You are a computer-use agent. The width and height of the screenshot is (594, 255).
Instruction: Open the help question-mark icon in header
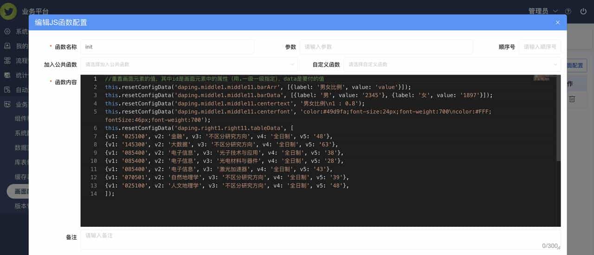point(568,11)
